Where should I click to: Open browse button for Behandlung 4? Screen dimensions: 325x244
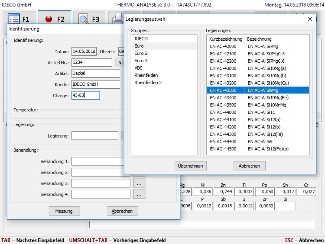coord(139,194)
